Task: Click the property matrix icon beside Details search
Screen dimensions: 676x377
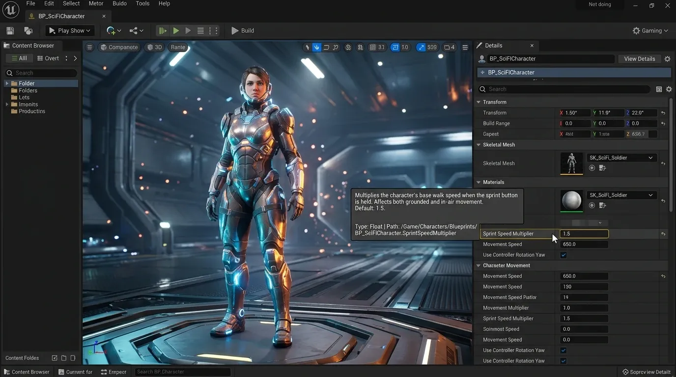Action: [659, 89]
